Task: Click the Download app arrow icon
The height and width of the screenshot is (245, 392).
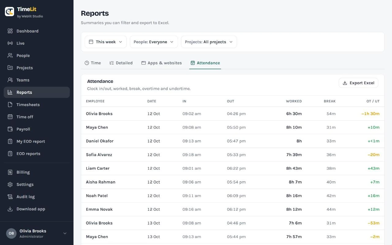Action: tap(10, 209)
